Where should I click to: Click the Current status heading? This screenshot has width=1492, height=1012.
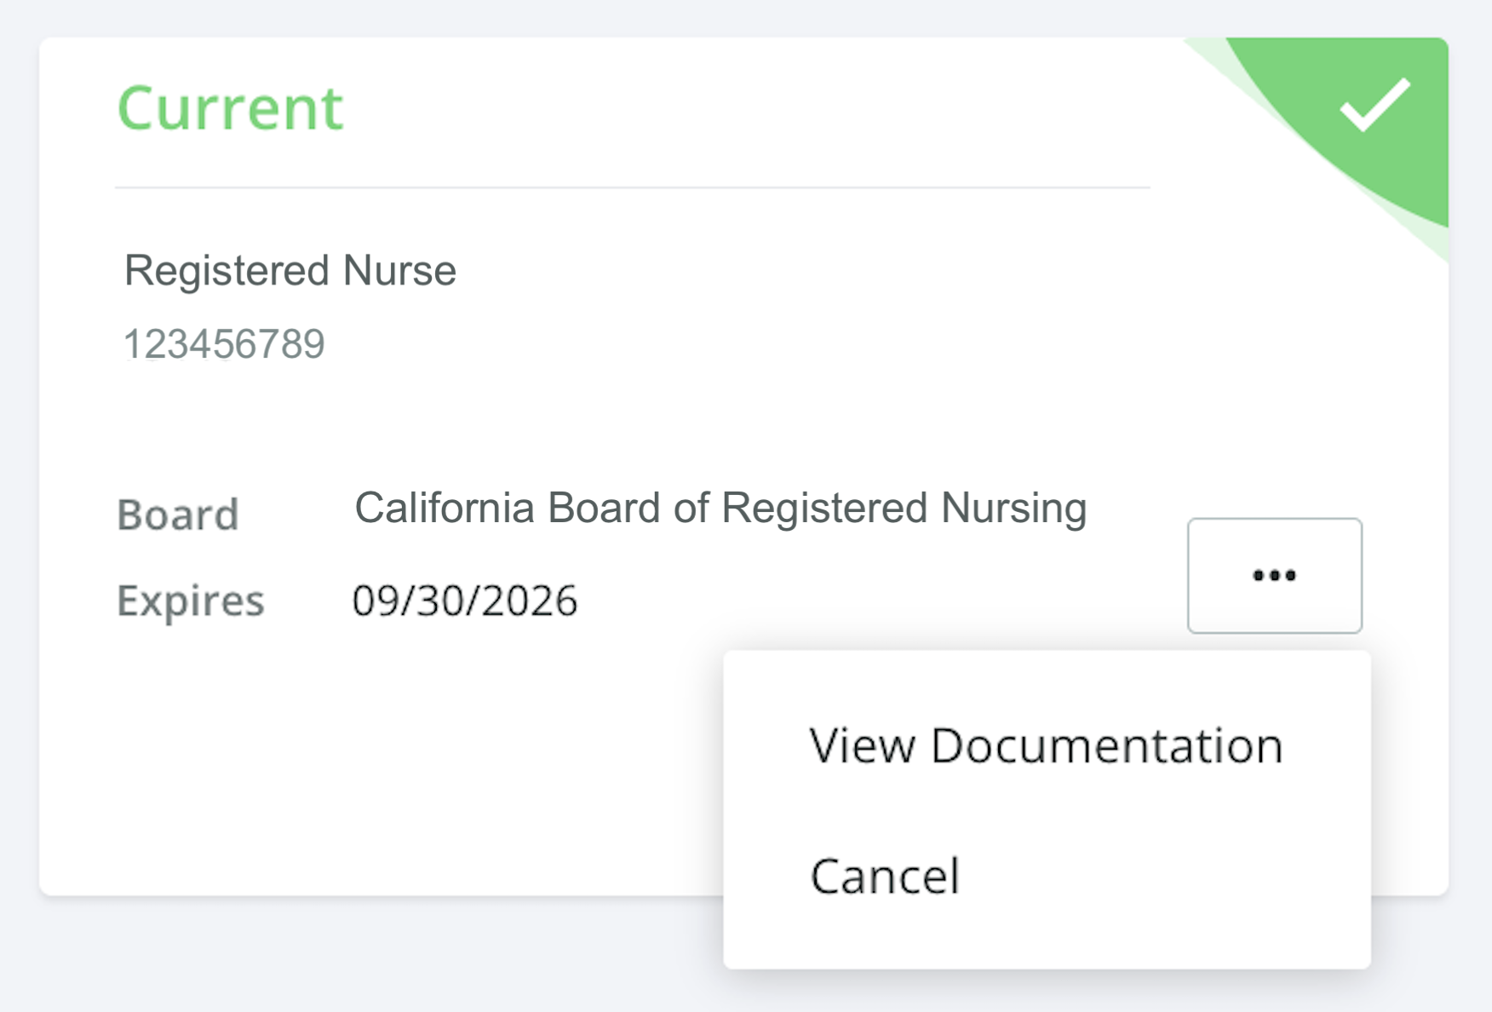230,108
